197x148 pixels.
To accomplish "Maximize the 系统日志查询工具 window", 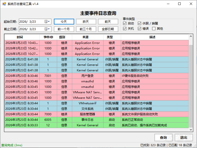I will (179, 4).
